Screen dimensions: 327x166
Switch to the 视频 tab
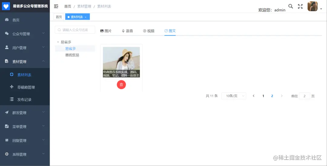pyautogui.click(x=149, y=31)
